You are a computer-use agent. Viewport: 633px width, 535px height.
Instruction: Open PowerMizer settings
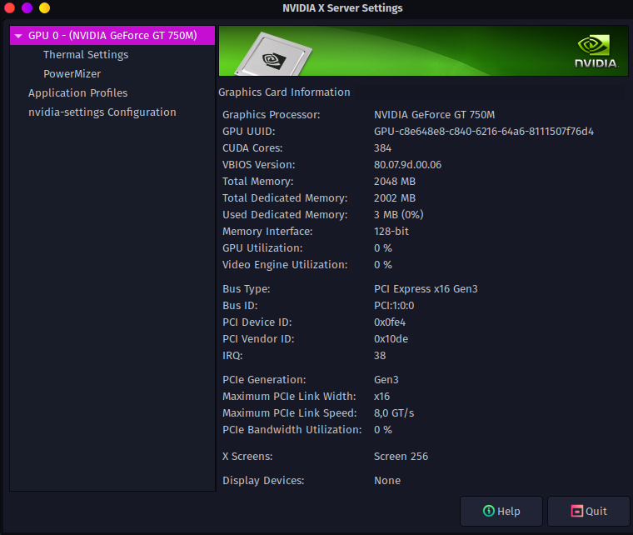(x=72, y=74)
